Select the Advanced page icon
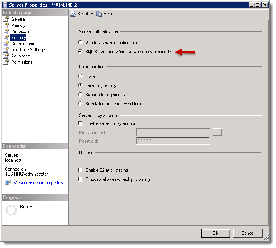The height and width of the screenshot is (248, 276). (6, 56)
